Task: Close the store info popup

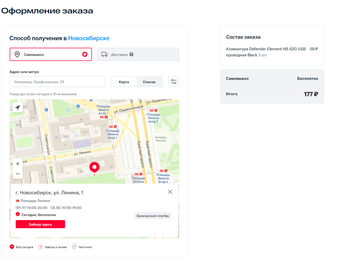Action: point(170,192)
